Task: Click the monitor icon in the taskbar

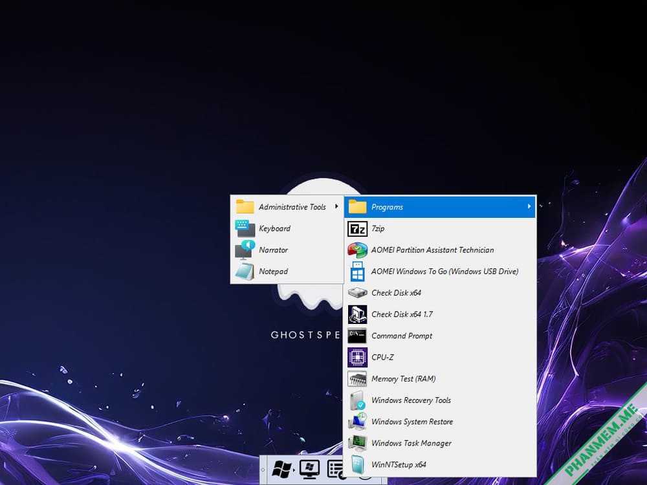Action: click(x=309, y=469)
